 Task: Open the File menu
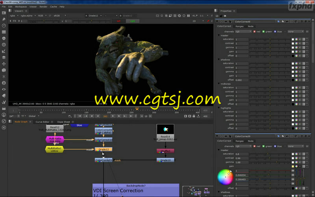point(4,7)
